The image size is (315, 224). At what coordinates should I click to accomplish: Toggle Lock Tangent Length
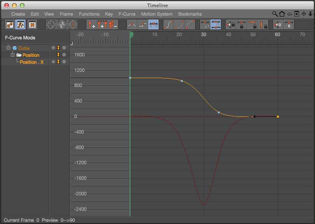tap(241, 25)
